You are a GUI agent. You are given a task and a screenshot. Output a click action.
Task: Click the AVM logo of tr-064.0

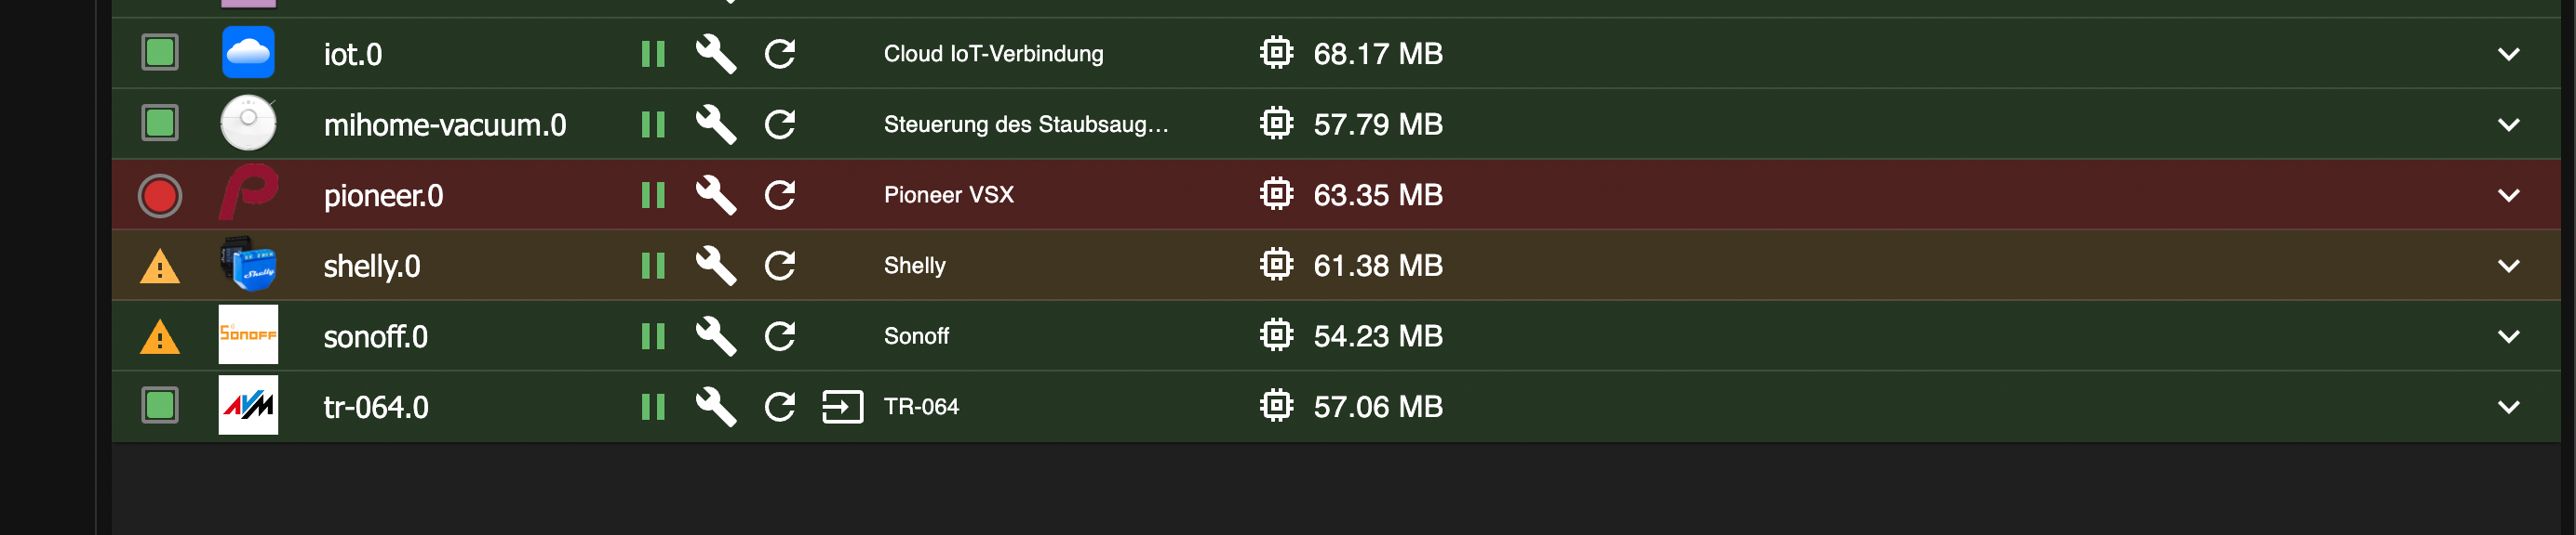click(x=248, y=405)
